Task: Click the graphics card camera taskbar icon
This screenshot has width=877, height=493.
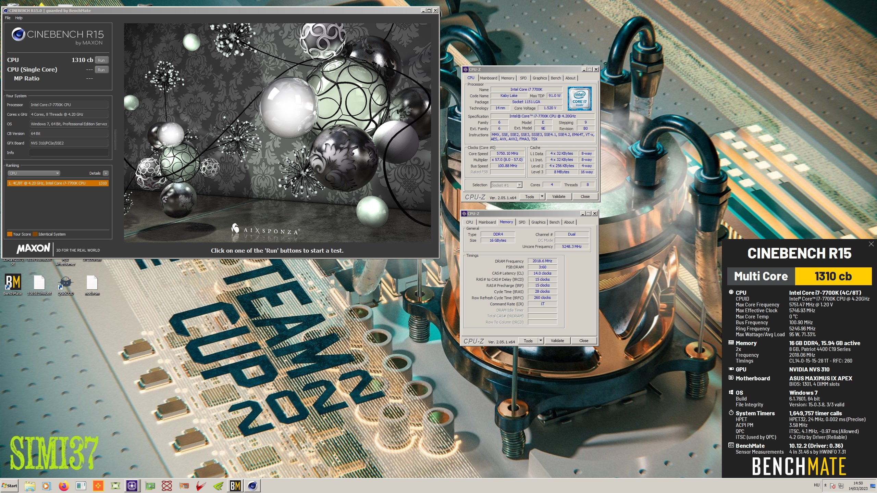Action: coord(184,486)
